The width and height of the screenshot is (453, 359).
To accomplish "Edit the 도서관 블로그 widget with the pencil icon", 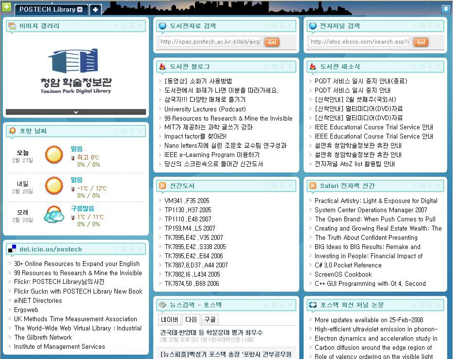I will pyautogui.click(x=267, y=66).
